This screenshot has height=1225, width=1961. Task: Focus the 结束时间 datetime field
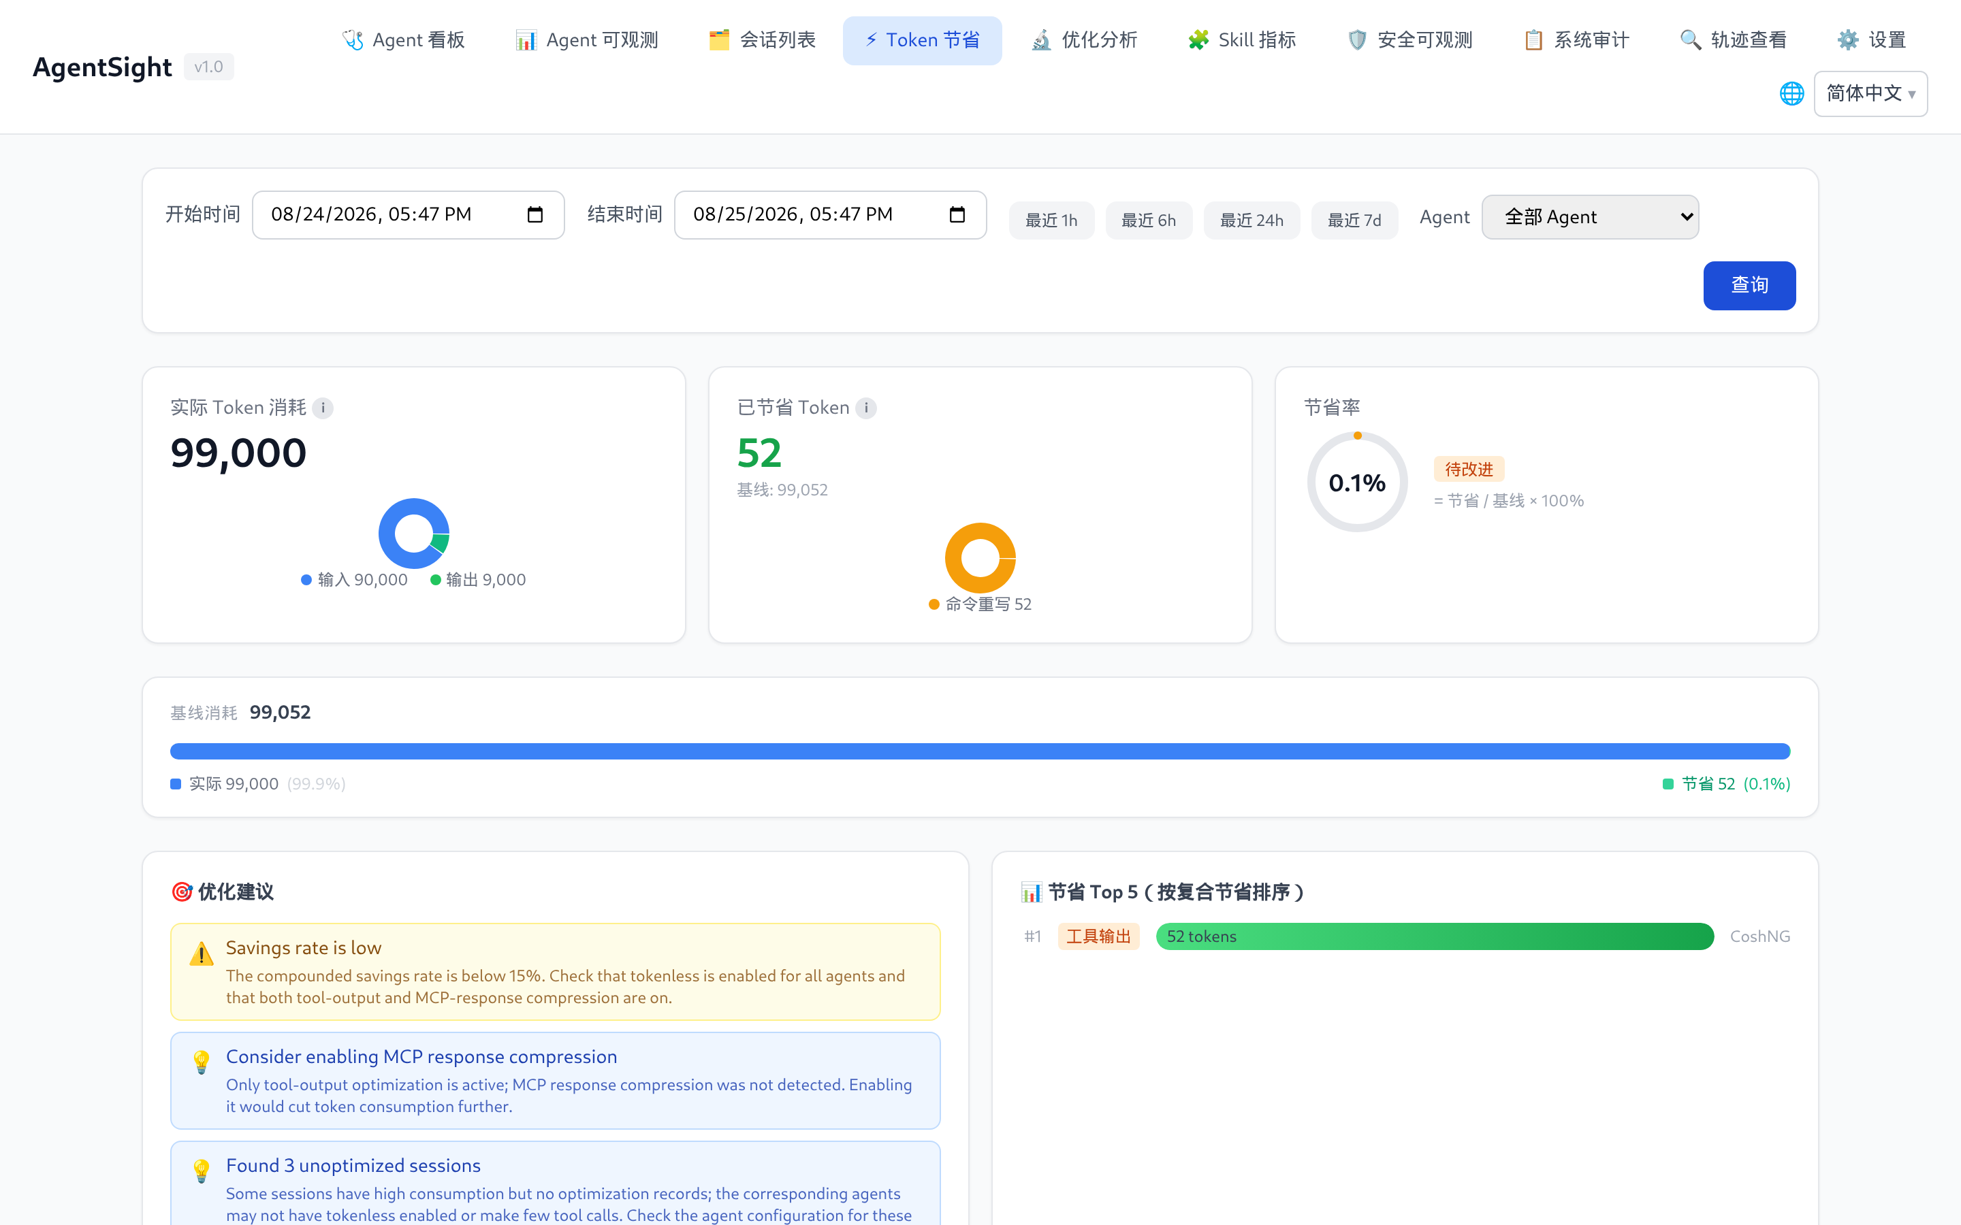pyautogui.click(x=830, y=214)
